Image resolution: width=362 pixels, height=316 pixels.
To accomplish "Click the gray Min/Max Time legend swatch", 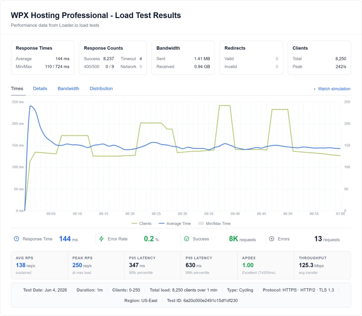I will [201, 223].
